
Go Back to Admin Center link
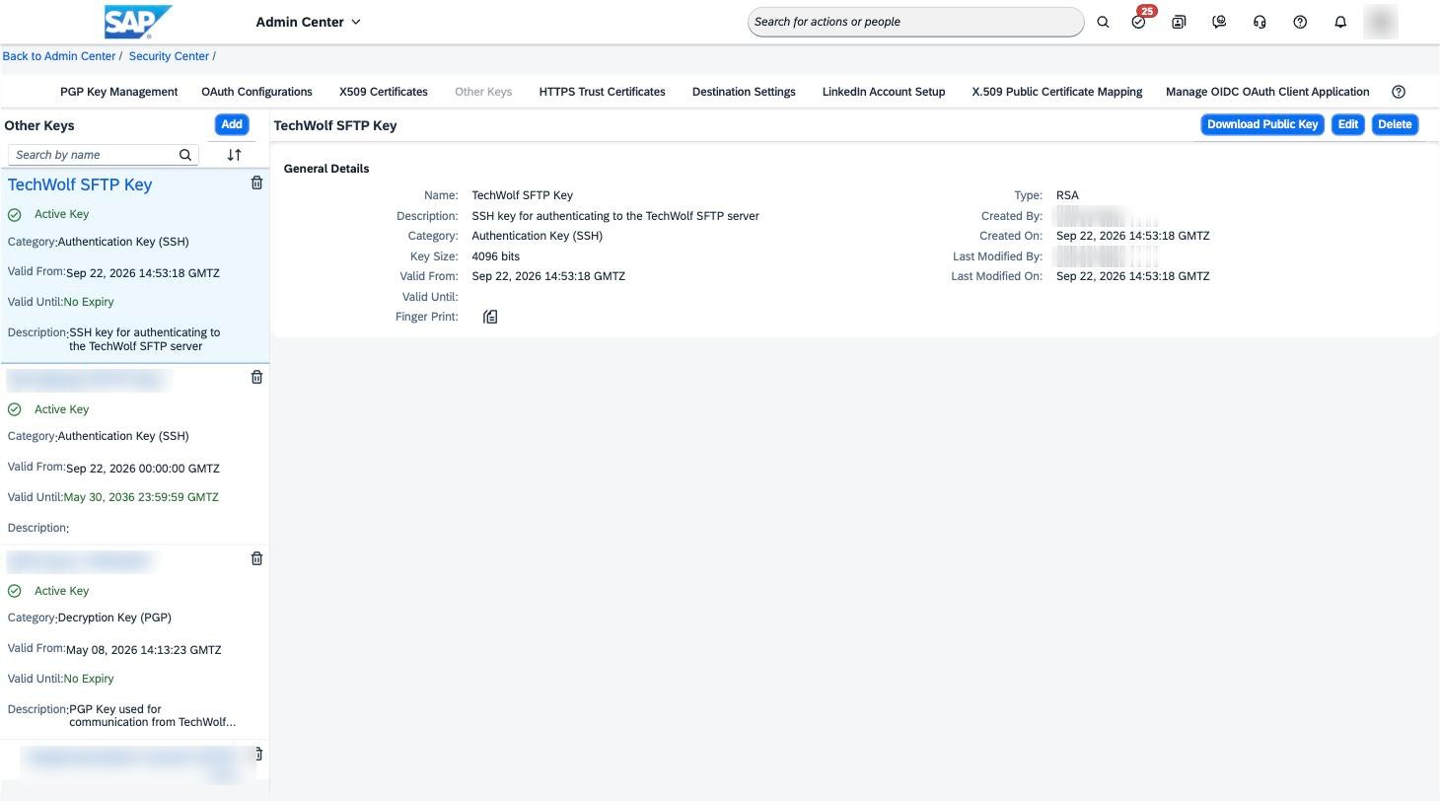pyautogui.click(x=59, y=56)
